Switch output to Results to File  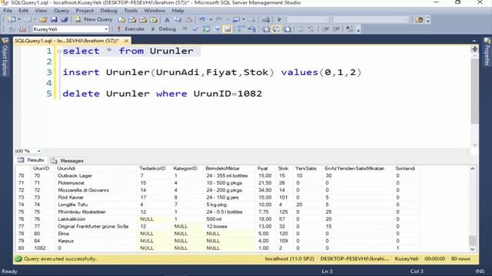tap(287, 29)
